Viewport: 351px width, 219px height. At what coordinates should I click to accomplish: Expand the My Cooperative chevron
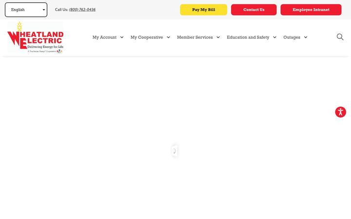168,37
